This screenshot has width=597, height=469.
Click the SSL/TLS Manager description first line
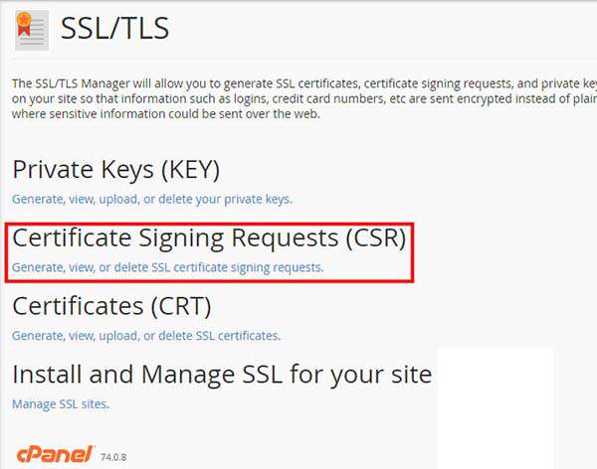pyautogui.click(x=304, y=83)
